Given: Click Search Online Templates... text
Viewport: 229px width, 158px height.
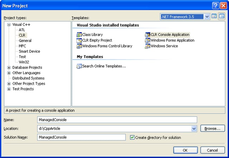Looking at the screenshot, I should [104, 66].
